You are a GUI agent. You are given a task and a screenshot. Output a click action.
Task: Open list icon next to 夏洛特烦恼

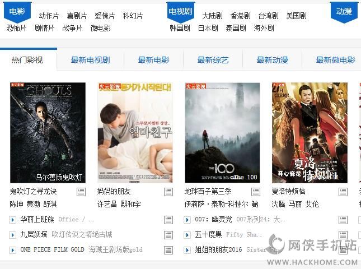click(343, 192)
